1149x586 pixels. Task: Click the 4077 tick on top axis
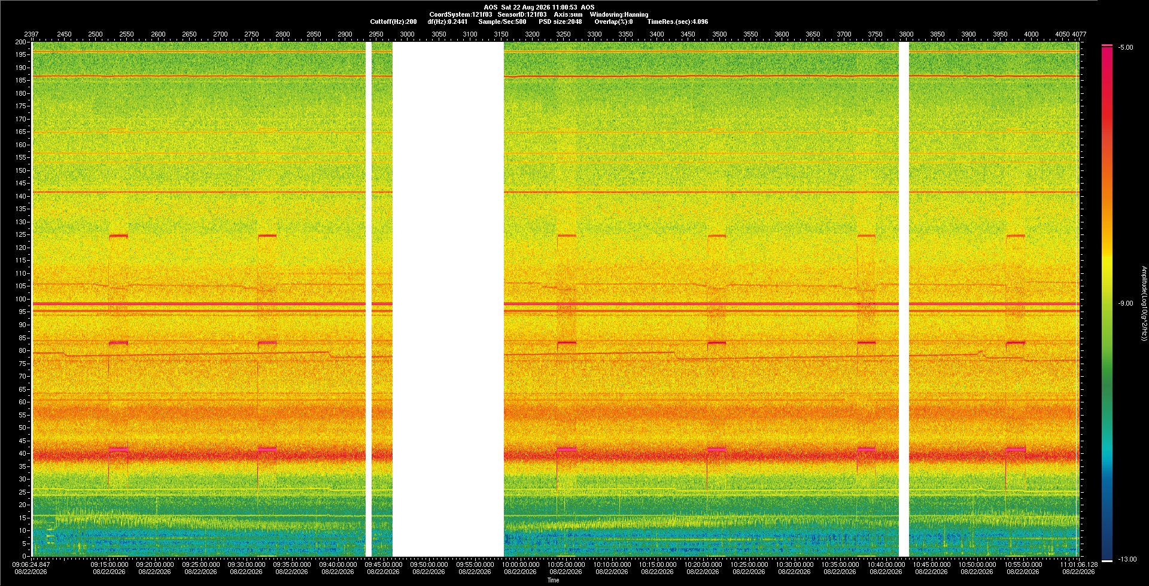[1079, 34]
